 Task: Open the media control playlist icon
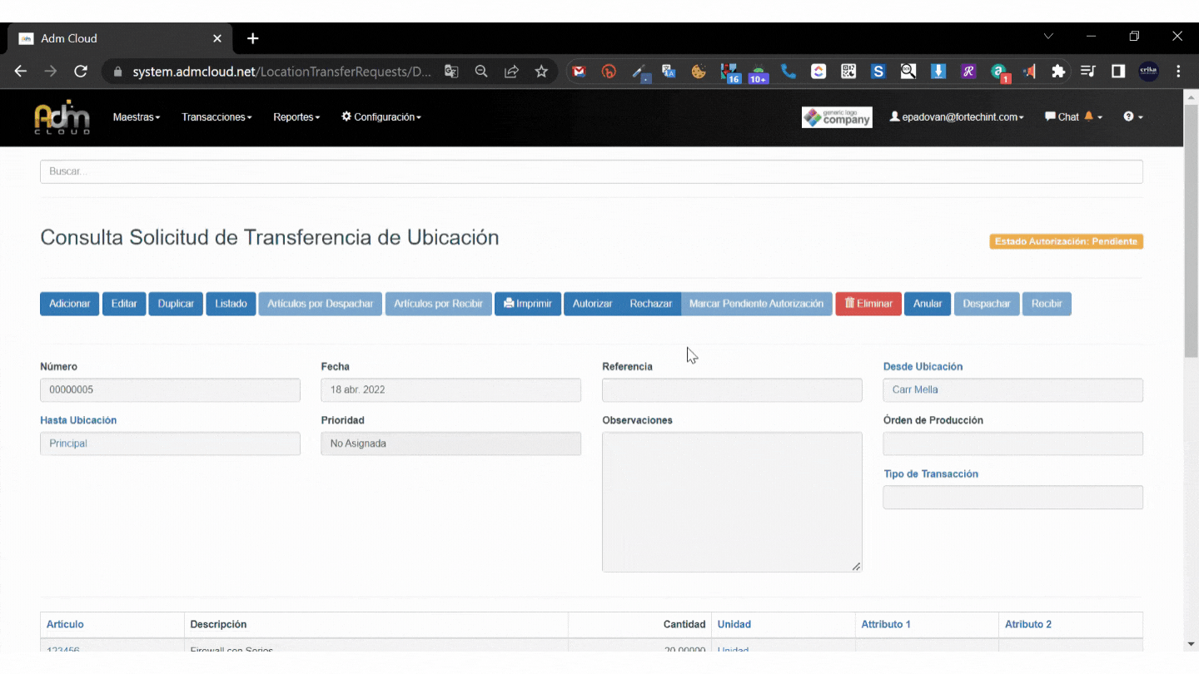pos(1088,72)
